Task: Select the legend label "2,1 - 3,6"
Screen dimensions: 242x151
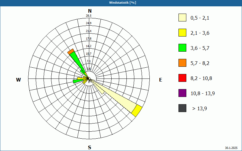Action: 200,33
